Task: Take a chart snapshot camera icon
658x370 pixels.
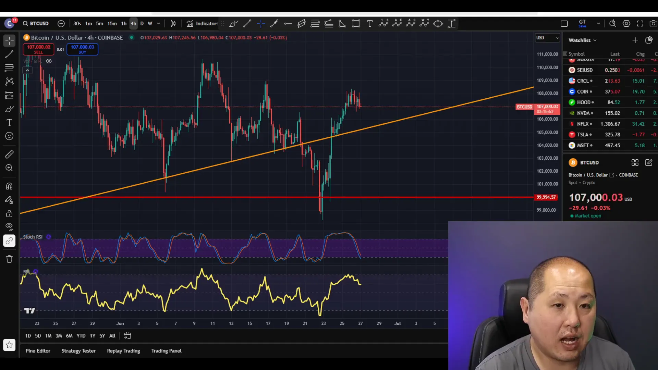Action: coord(653,24)
